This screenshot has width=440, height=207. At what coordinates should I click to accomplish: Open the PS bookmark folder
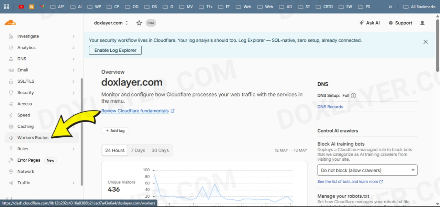[x=364, y=7]
